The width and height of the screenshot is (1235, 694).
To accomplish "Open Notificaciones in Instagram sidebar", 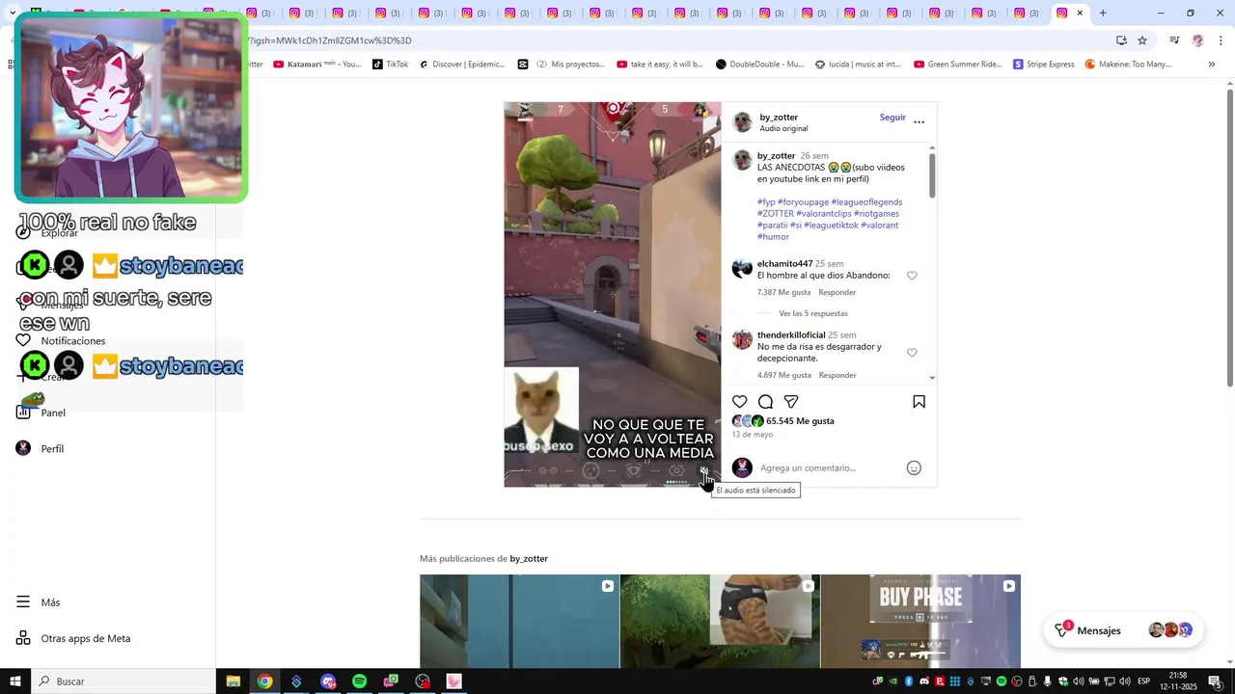I will [x=62, y=341].
